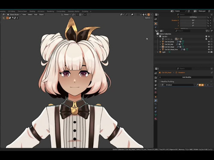This screenshot has width=214, height=160.
Task: Hide Cat Girl_Hair via eye icon
Action: (x=209, y=44)
